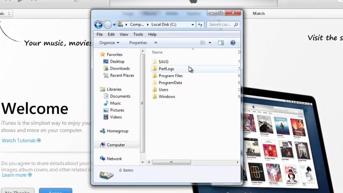Viewport: 343px width, 193px height.
Task: Open the Edit menu
Action: pos(111,34)
